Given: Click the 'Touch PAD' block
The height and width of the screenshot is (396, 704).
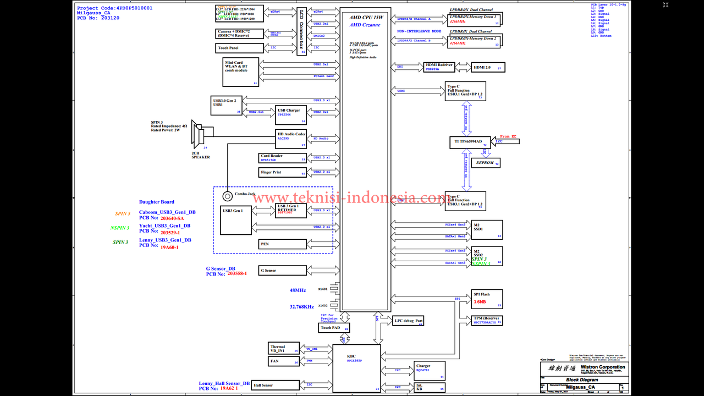Looking at the screenshot, I should [334, 328].
